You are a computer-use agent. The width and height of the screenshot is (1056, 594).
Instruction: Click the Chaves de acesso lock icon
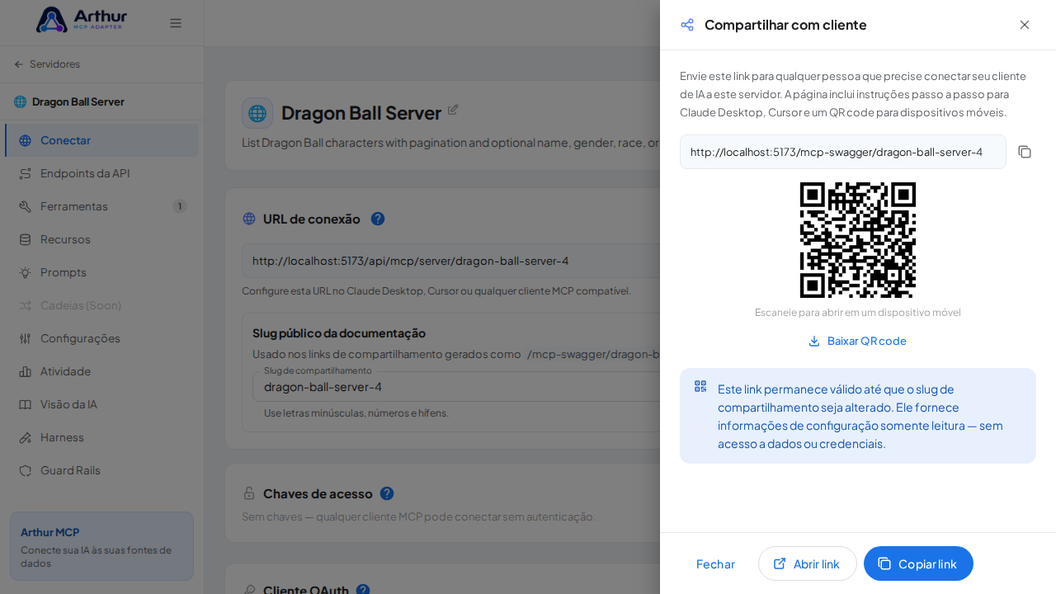pyautogui.click(x=249, y=493)
